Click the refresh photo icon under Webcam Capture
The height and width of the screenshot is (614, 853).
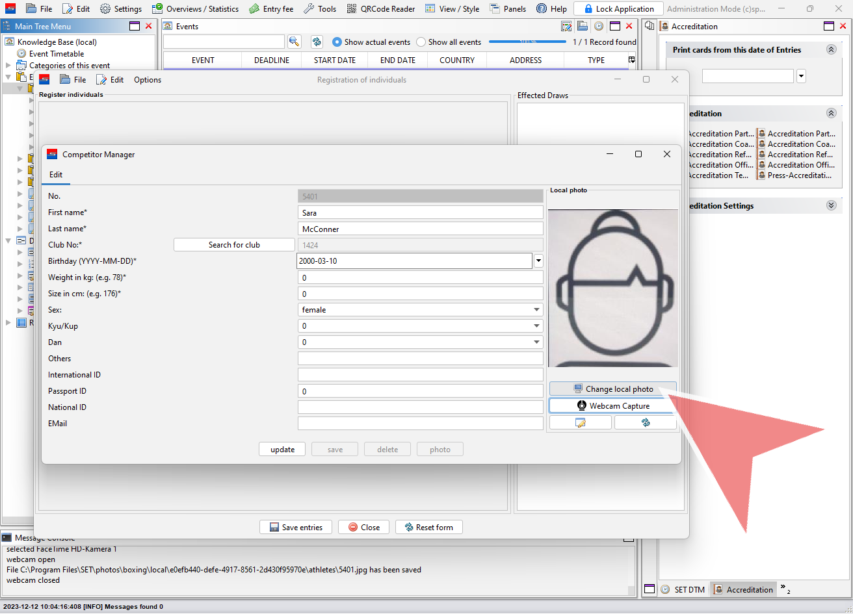[x=645, y=423]
